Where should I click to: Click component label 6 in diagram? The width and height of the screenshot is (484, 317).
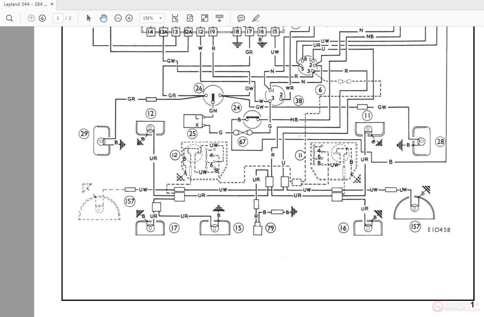click(x=320, y=90)
